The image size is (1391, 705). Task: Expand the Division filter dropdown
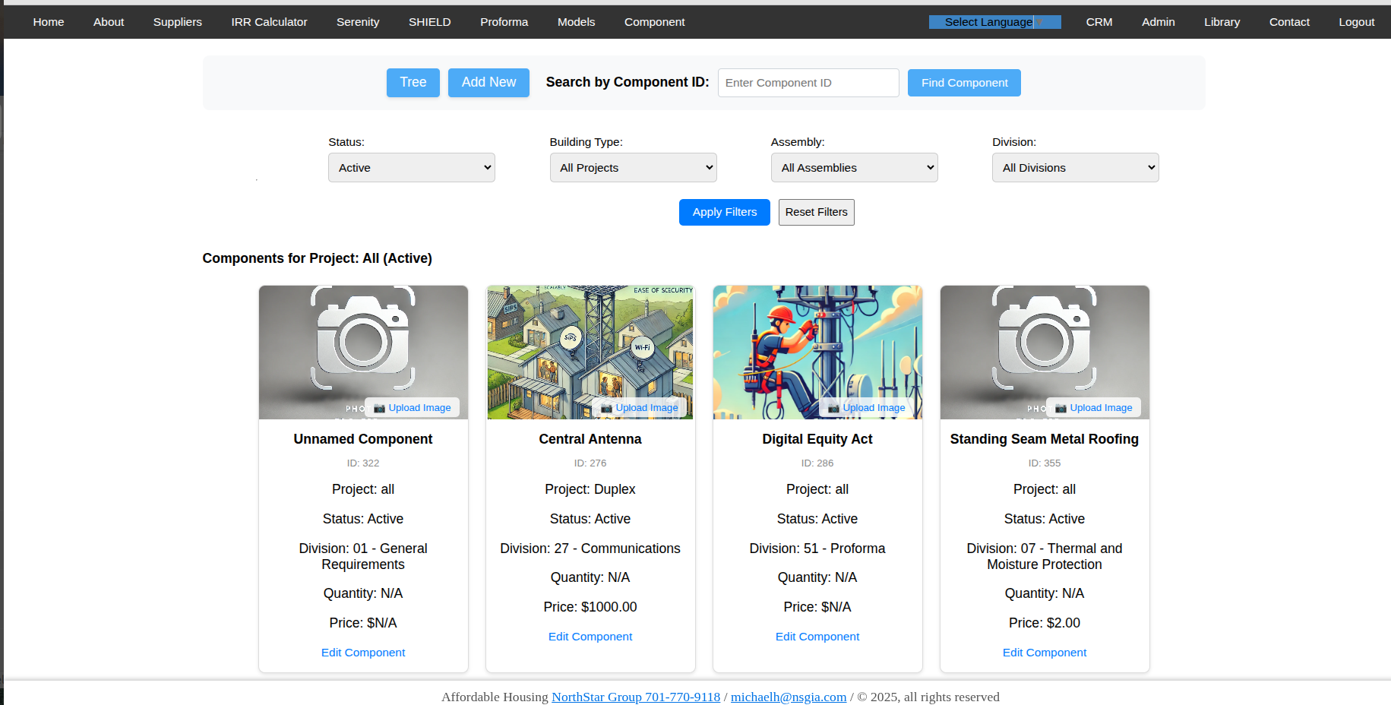(x=1075, y=168)
